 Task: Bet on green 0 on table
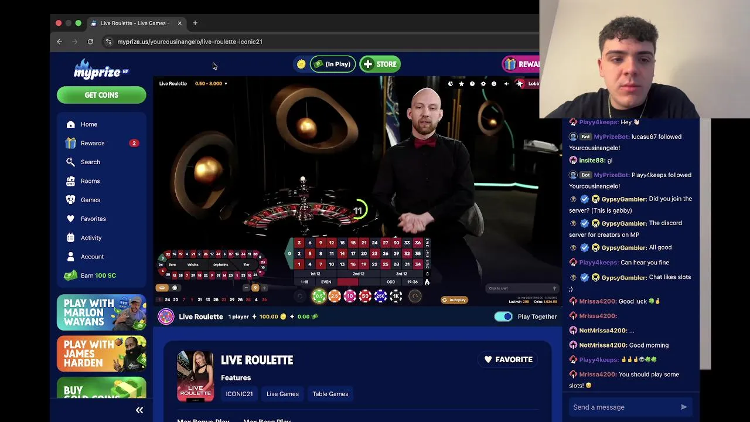289,253
